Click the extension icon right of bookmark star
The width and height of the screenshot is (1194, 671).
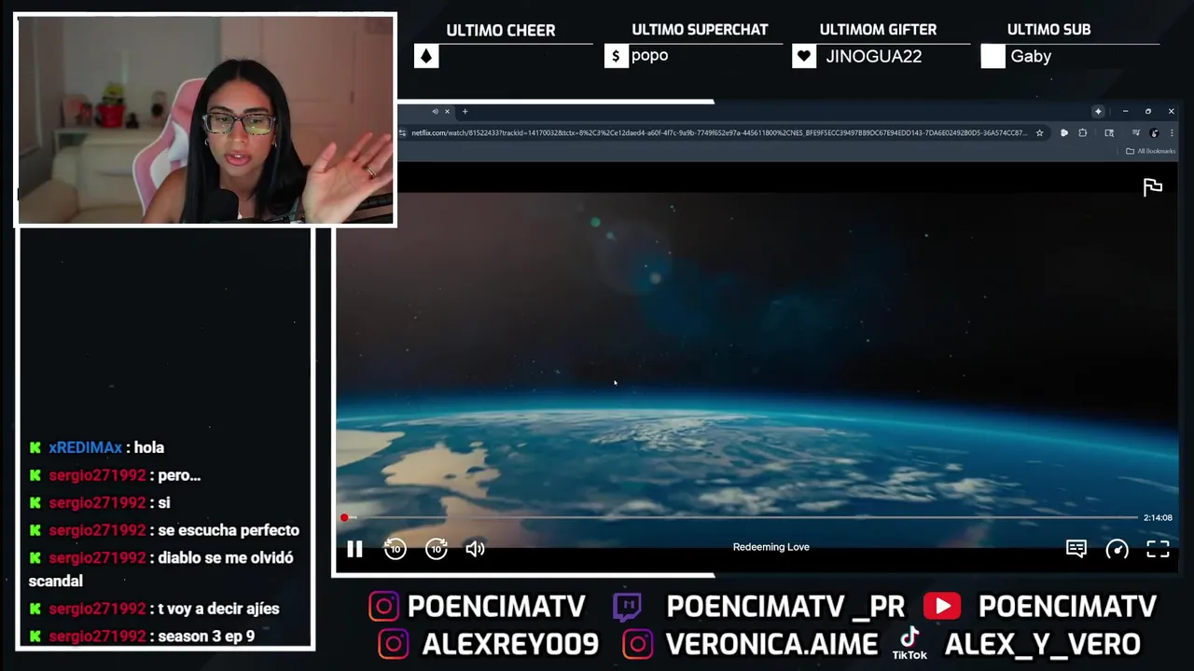[1064, 133]
